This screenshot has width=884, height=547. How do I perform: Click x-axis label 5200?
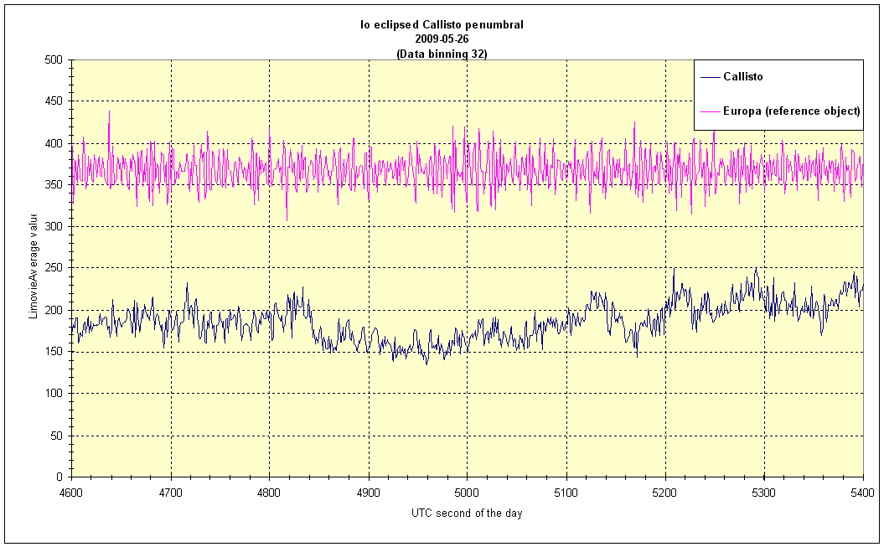click(x=665, y=493)
